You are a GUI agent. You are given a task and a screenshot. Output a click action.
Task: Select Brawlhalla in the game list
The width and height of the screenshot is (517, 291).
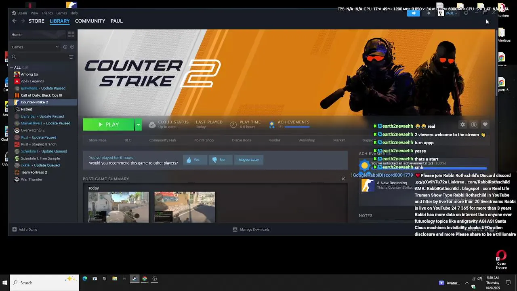point(43,88)
